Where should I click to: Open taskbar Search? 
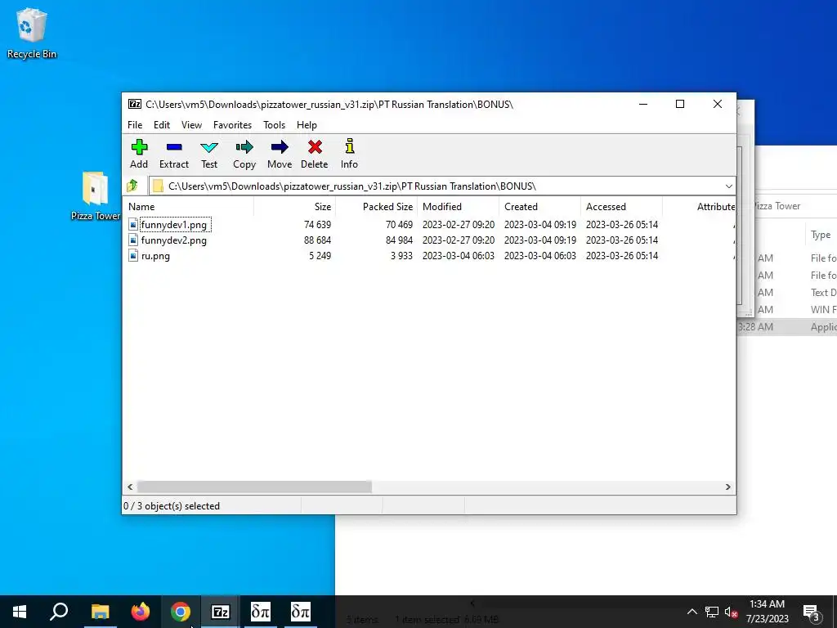[59, 612]
